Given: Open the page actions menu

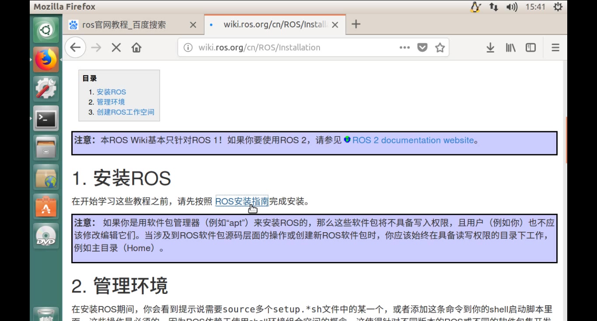Looking at the screenshot, I should (404, 47).
